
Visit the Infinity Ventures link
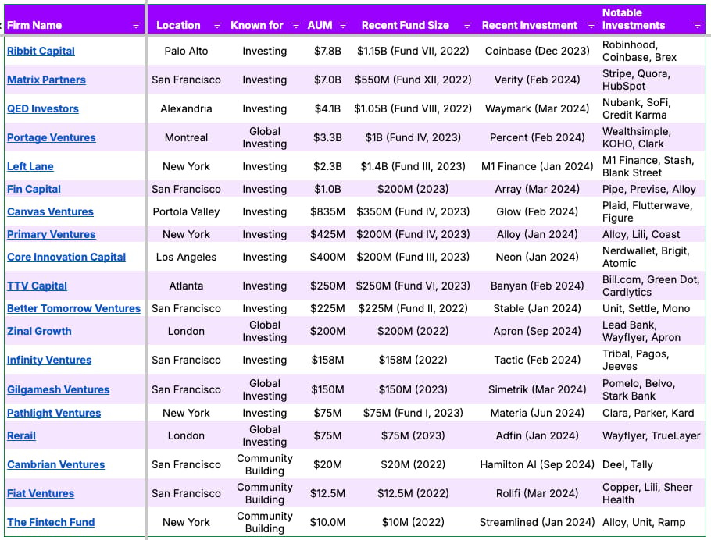(49, 361)
